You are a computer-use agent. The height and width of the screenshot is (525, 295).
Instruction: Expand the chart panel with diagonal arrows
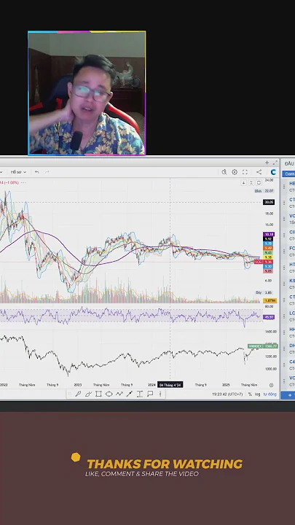coord(275,163)
